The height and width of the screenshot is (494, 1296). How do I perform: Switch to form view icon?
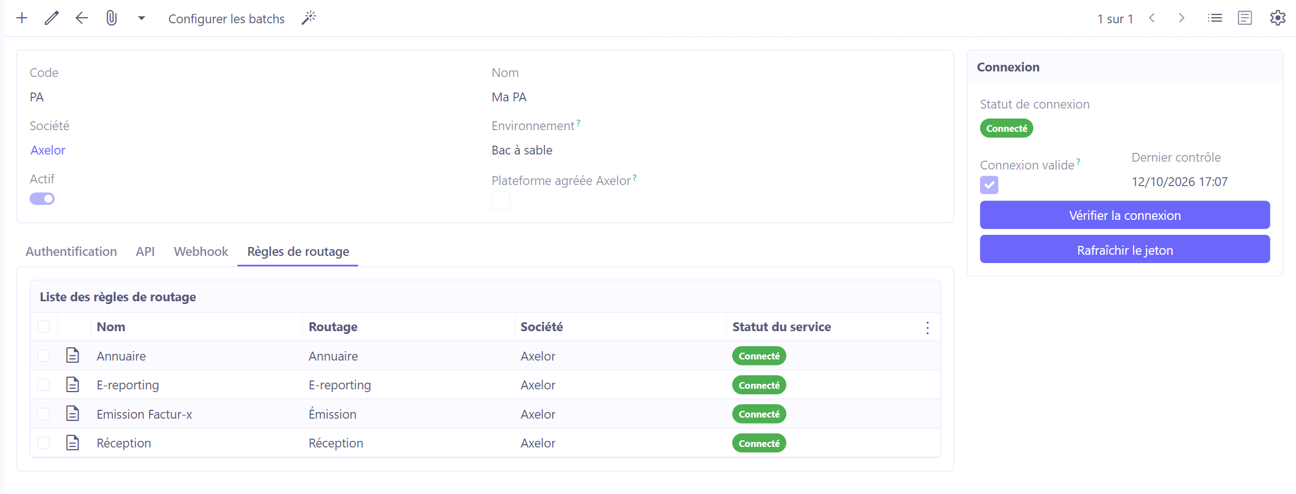(1245, 18)
